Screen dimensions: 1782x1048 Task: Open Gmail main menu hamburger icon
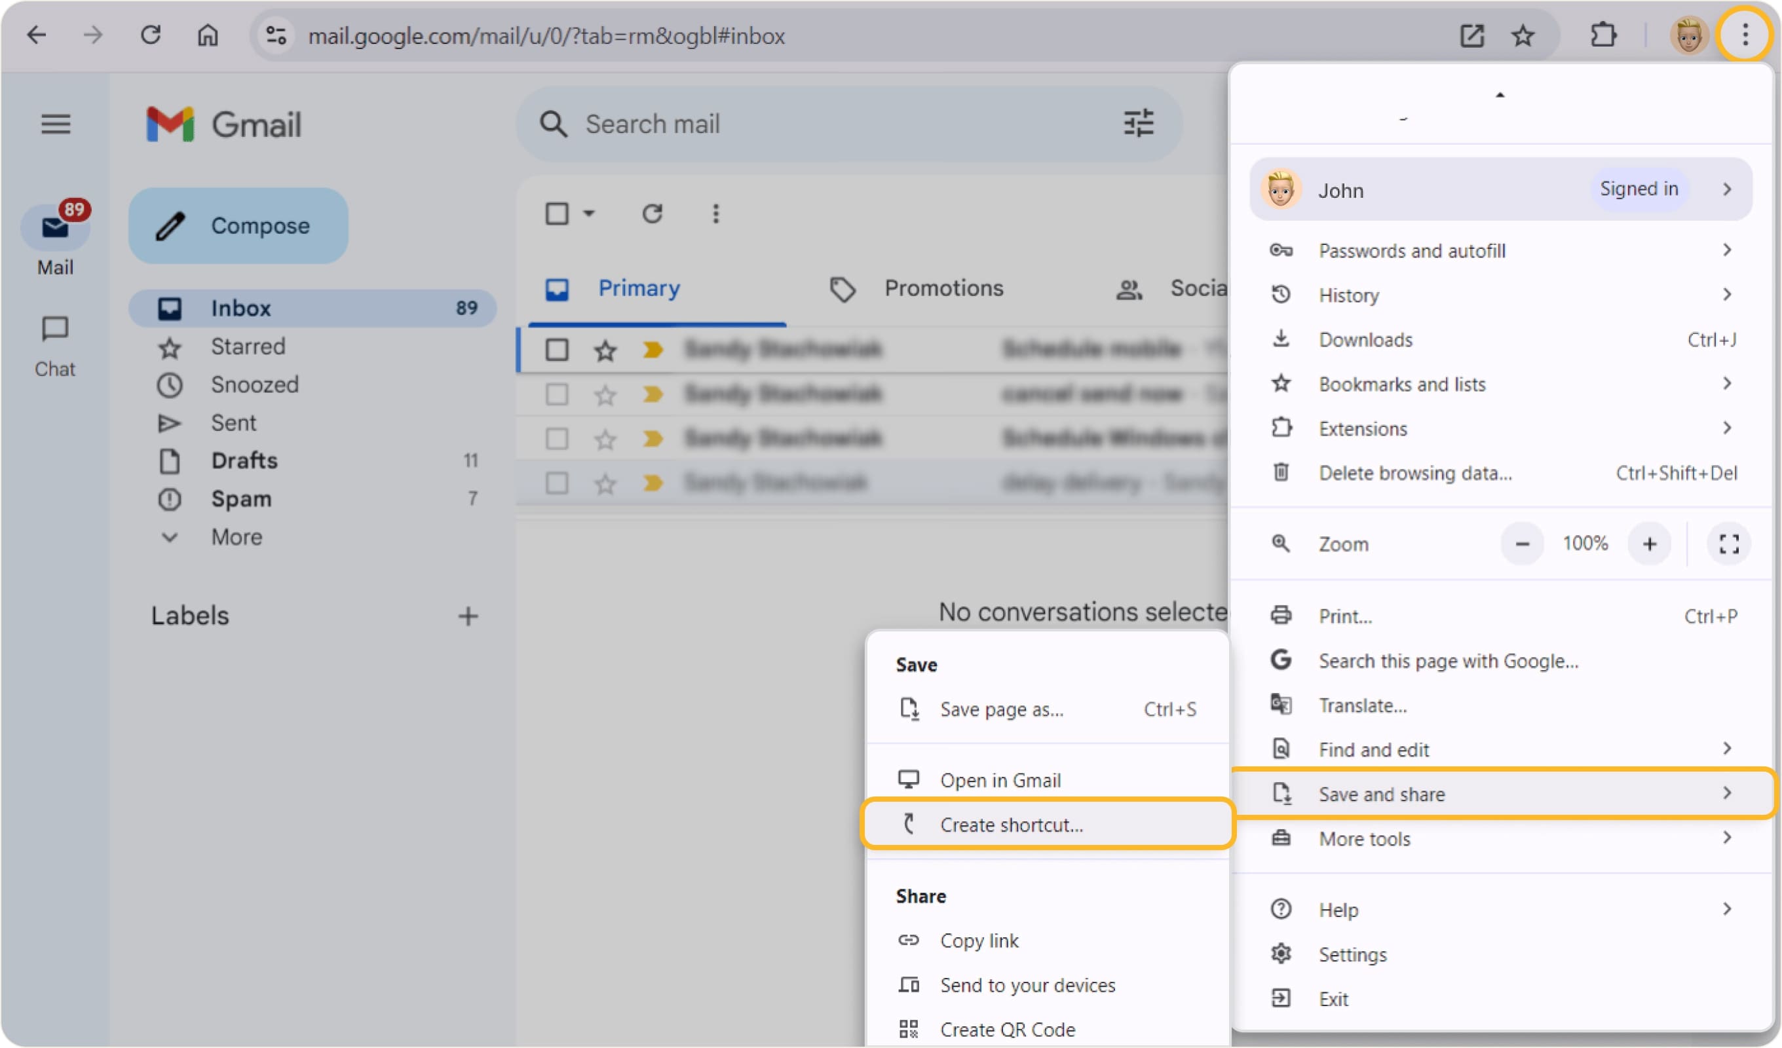click(55, 124)
